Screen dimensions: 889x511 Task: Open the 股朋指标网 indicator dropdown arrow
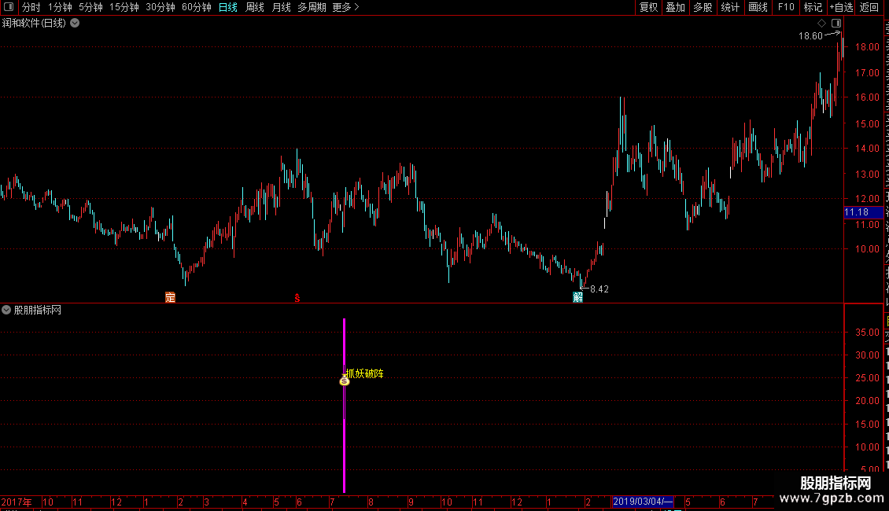click(x=6, y=310)
